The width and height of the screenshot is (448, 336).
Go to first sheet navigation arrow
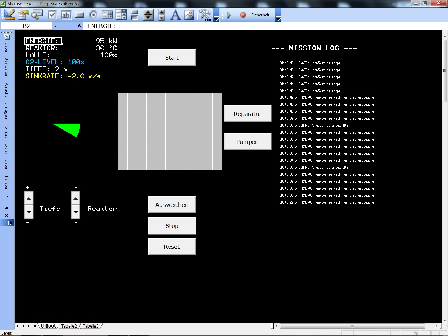pyautogui.click(x=17, y=326)
